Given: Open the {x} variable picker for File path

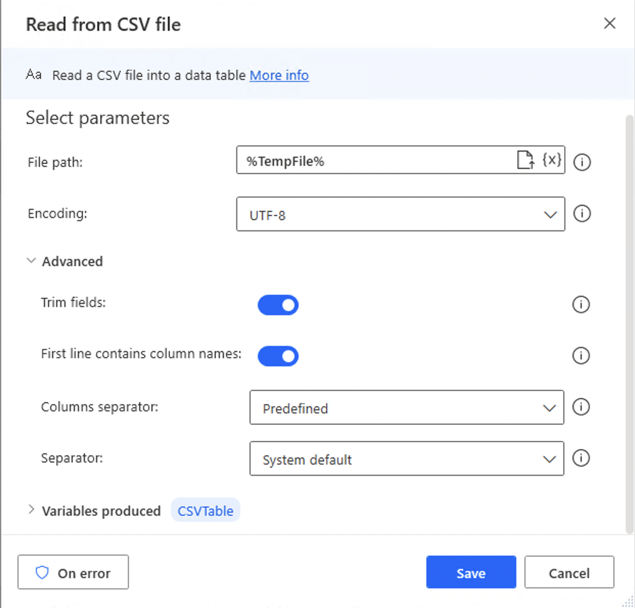Looking at the screenshot, I should tap(551, 160).
